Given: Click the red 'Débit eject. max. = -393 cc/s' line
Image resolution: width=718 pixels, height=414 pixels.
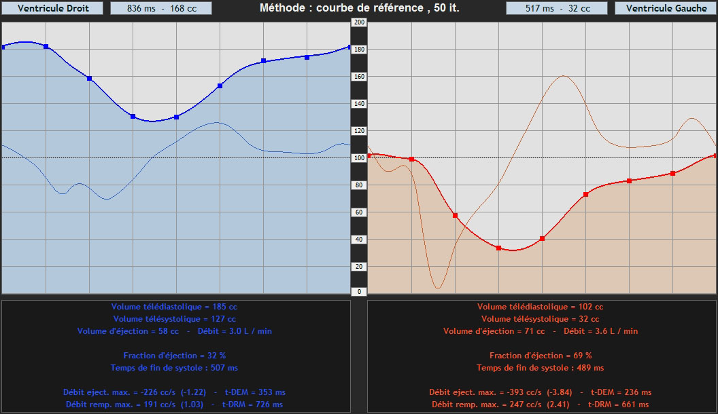Looking at the screenshot, I should coord(541,392).
